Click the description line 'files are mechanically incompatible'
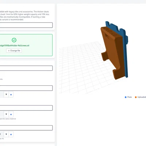Screen dimensions: 146x146 (x=23, y=17)
